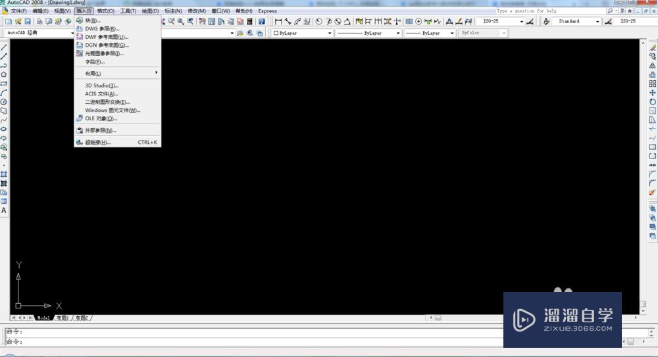Select the Linear dimension tool
The height and width of the screenshot is (357, 658).
278,21
